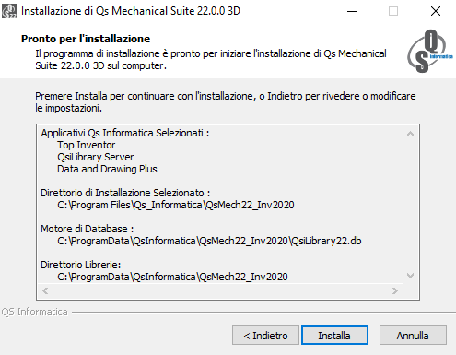Click the Program Files installation path text
The width and height of the screenshot is (456, 355).
(176, 205)
